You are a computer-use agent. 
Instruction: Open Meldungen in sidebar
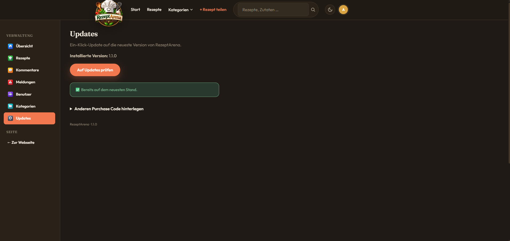tap(29, 82)
